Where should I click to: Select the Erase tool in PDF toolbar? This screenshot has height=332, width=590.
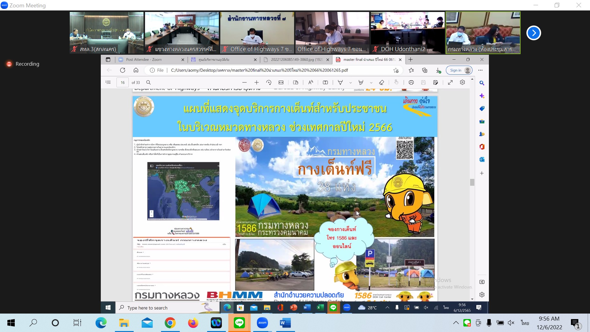pyautogui.click(x=381, y=82)
